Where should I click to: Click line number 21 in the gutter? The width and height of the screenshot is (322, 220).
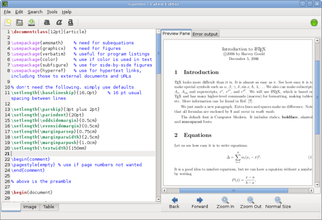[x=7, y=154]
